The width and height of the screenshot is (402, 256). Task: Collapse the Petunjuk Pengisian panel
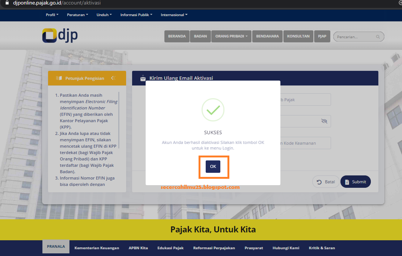point(113,78)
